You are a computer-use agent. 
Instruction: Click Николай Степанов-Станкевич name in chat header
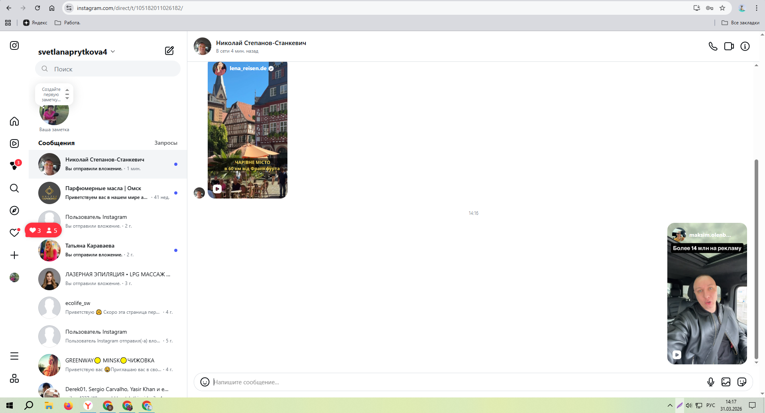tap(261, 43)
